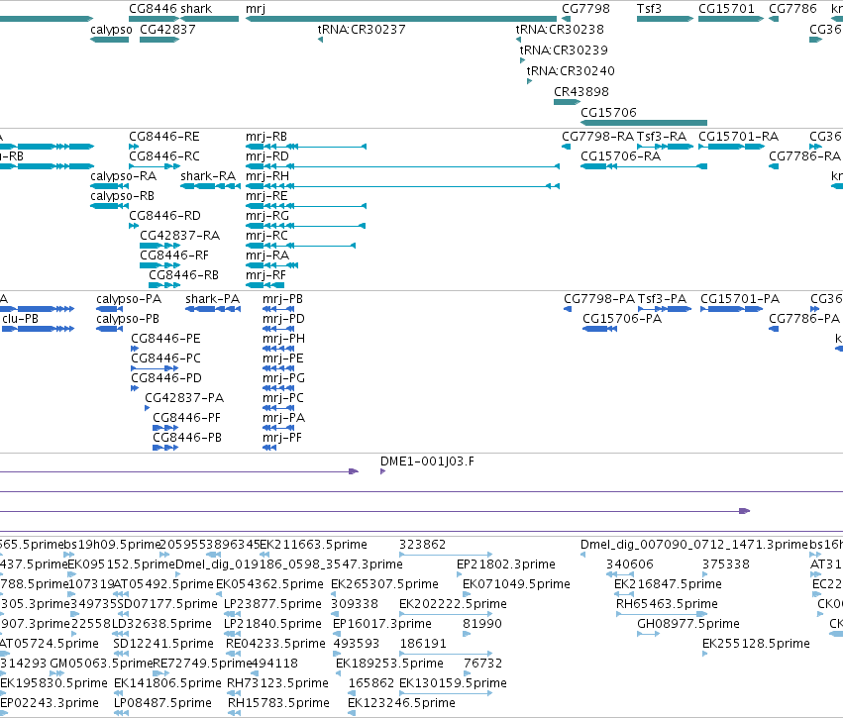The height and width of the screenshot is (718, 843).
Task: Click tRNA:CR30238 label
Action: click(561, 30)
